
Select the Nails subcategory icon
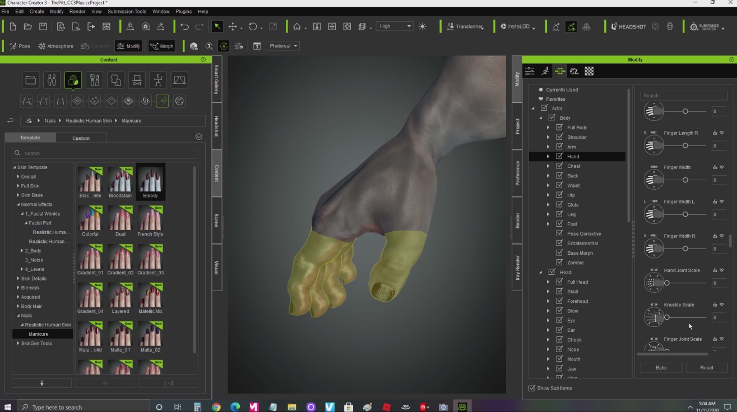(162, 101)
